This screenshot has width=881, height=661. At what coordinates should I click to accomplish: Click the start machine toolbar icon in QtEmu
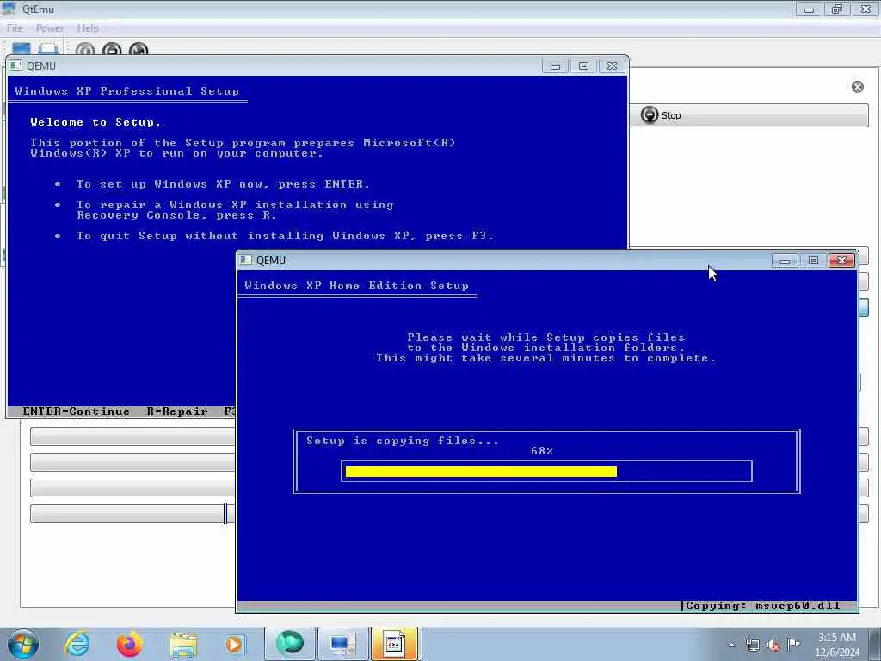pos(85,50)
